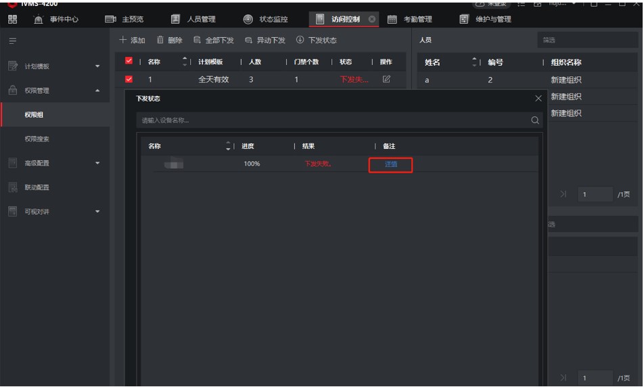Click the 全部下发 toolbar button
Image resolution: width=644 pixels, height=387 pixels.
pos(214,40)
